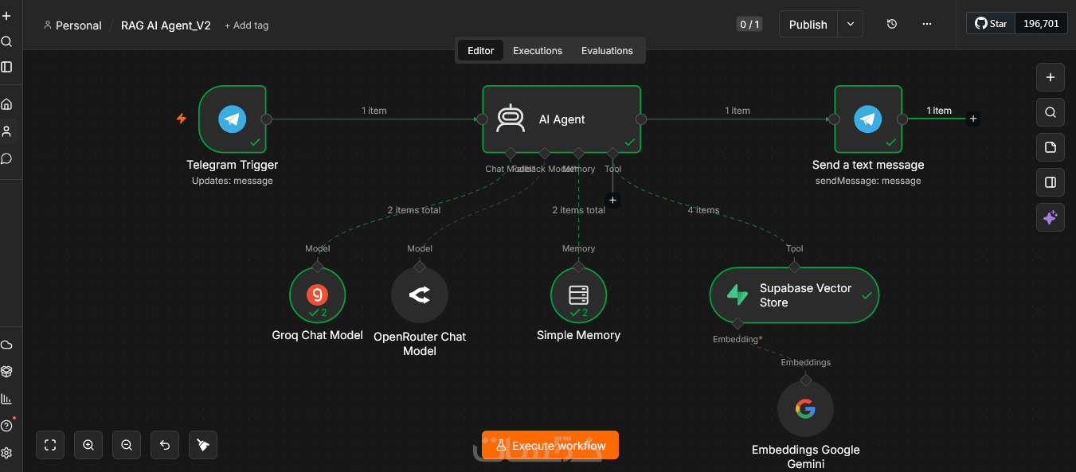
Task: Click the Memory diamond connector on AI Agent
Action: [578, 153]
